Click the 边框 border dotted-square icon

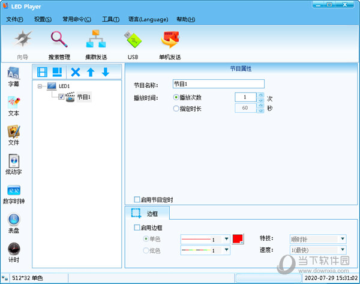click(x=136, y=213)
